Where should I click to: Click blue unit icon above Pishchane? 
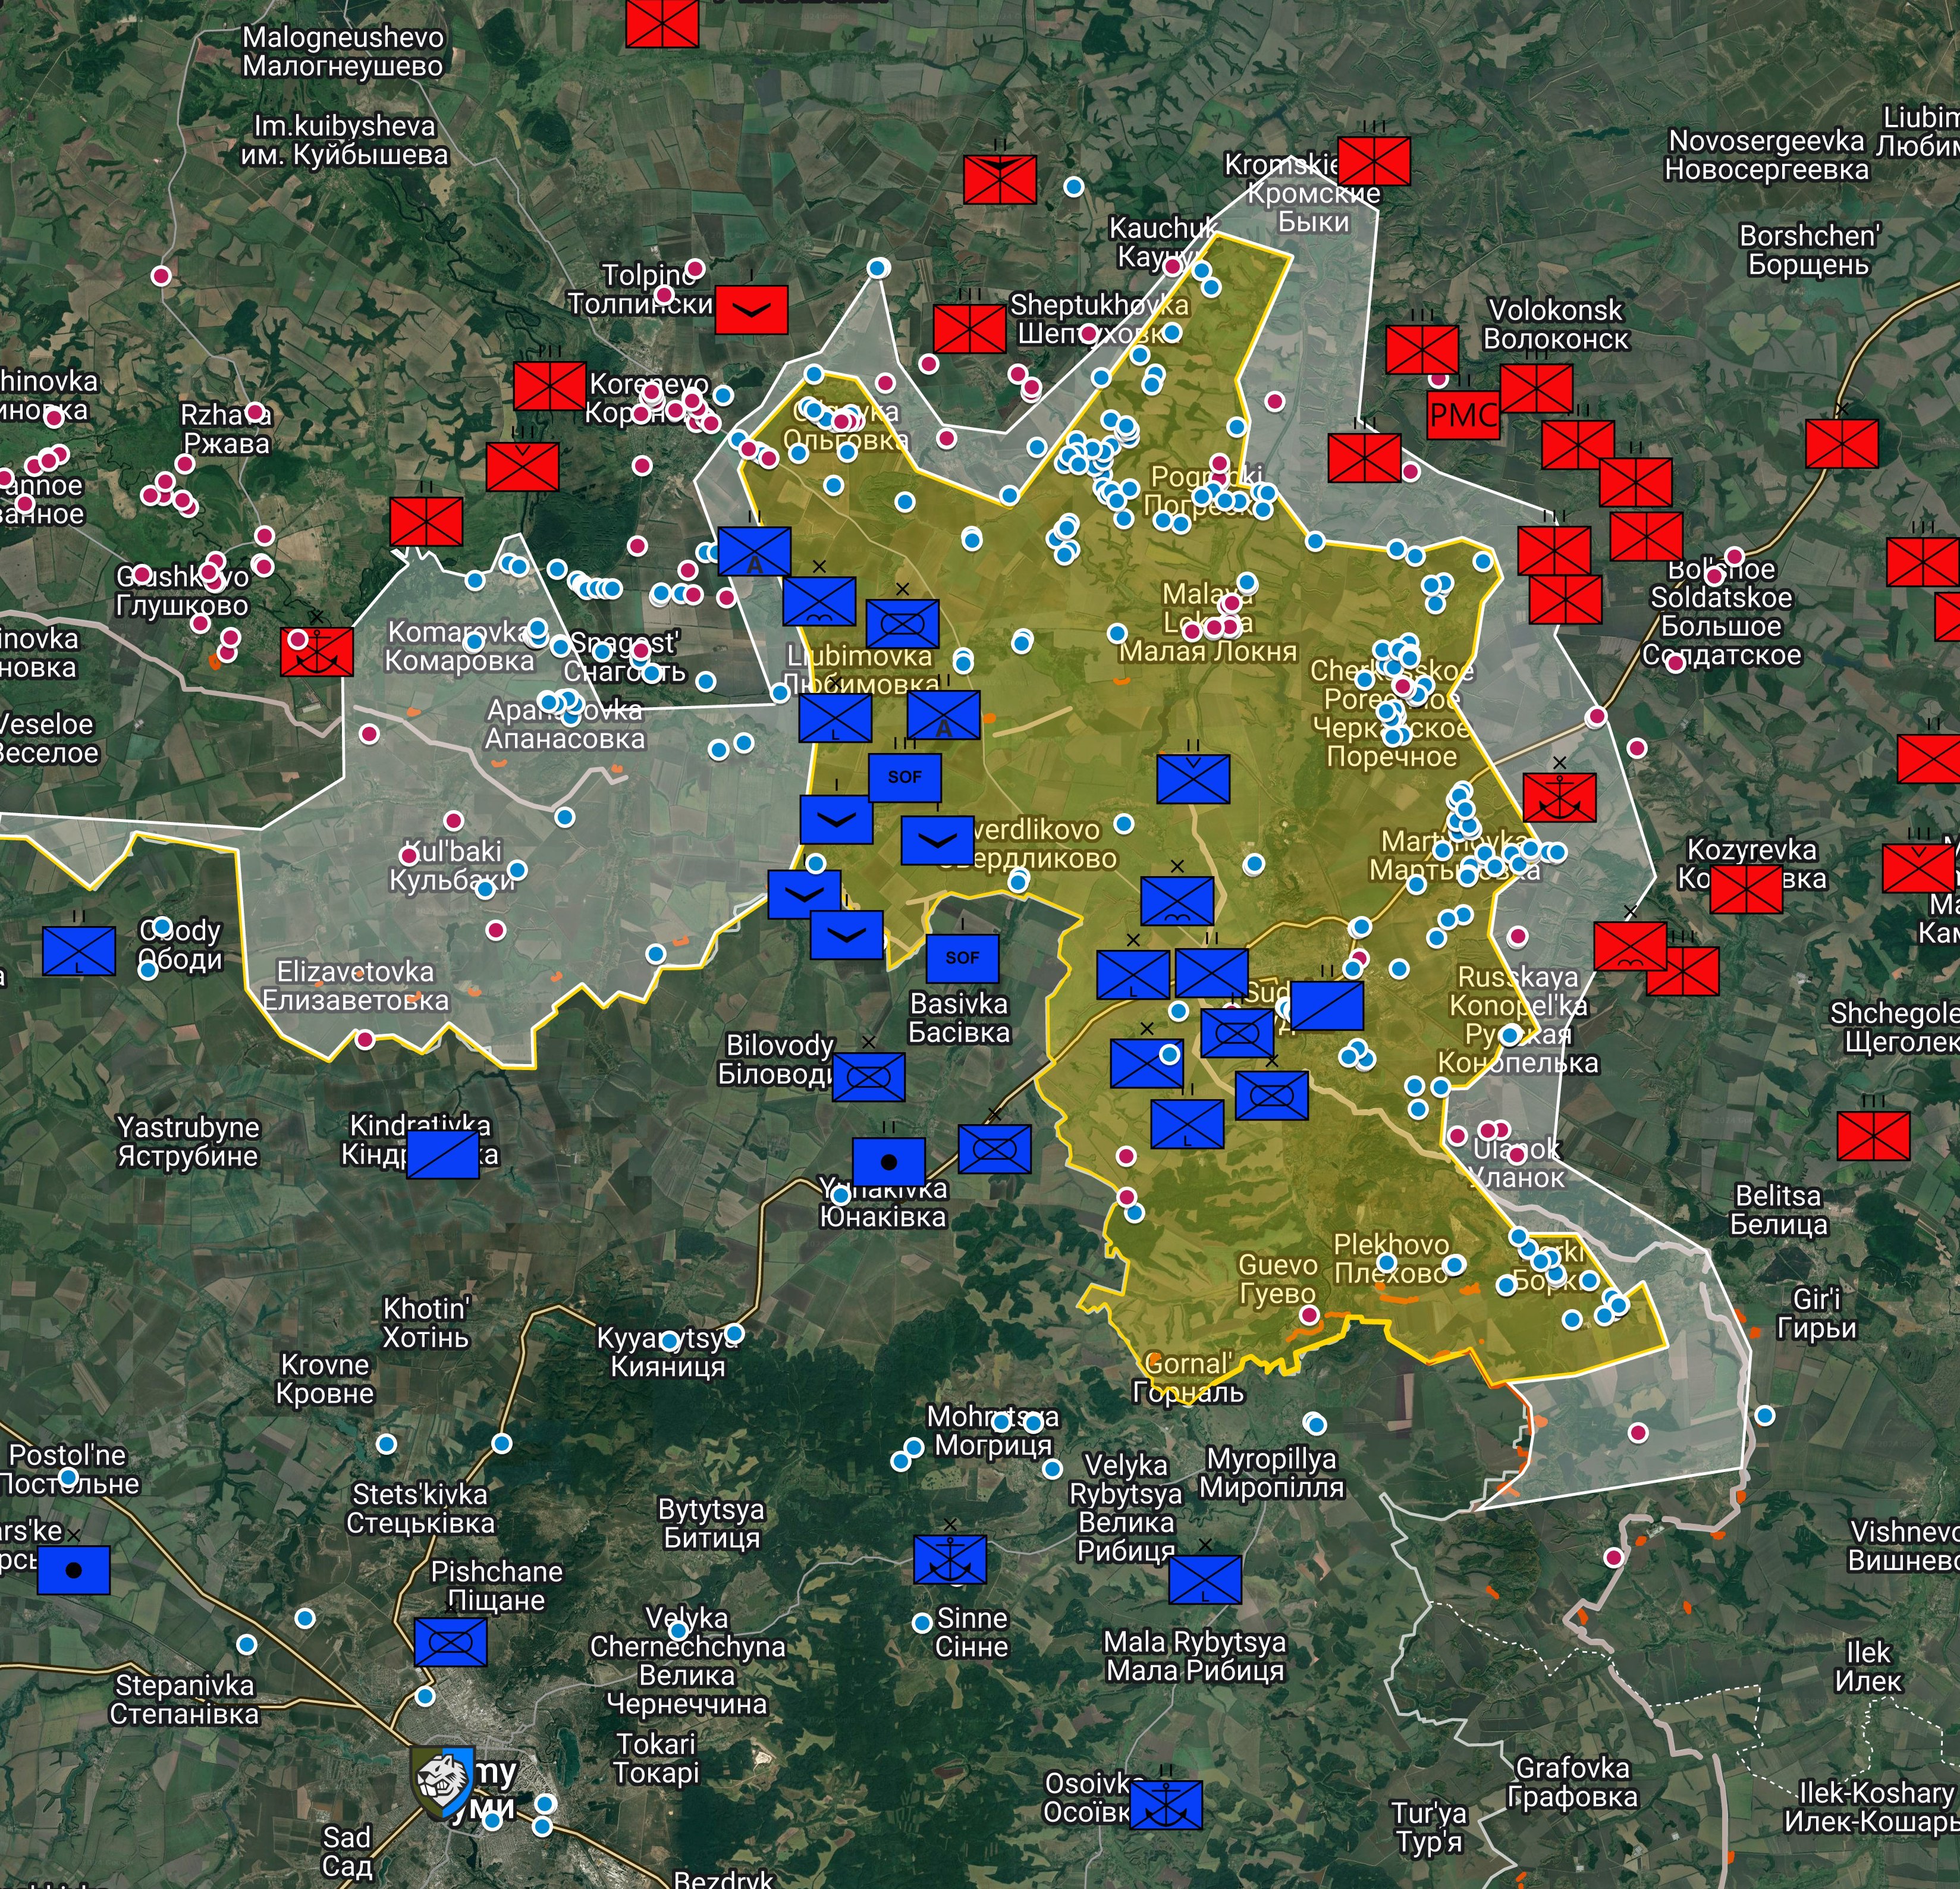coord(450,1642)
